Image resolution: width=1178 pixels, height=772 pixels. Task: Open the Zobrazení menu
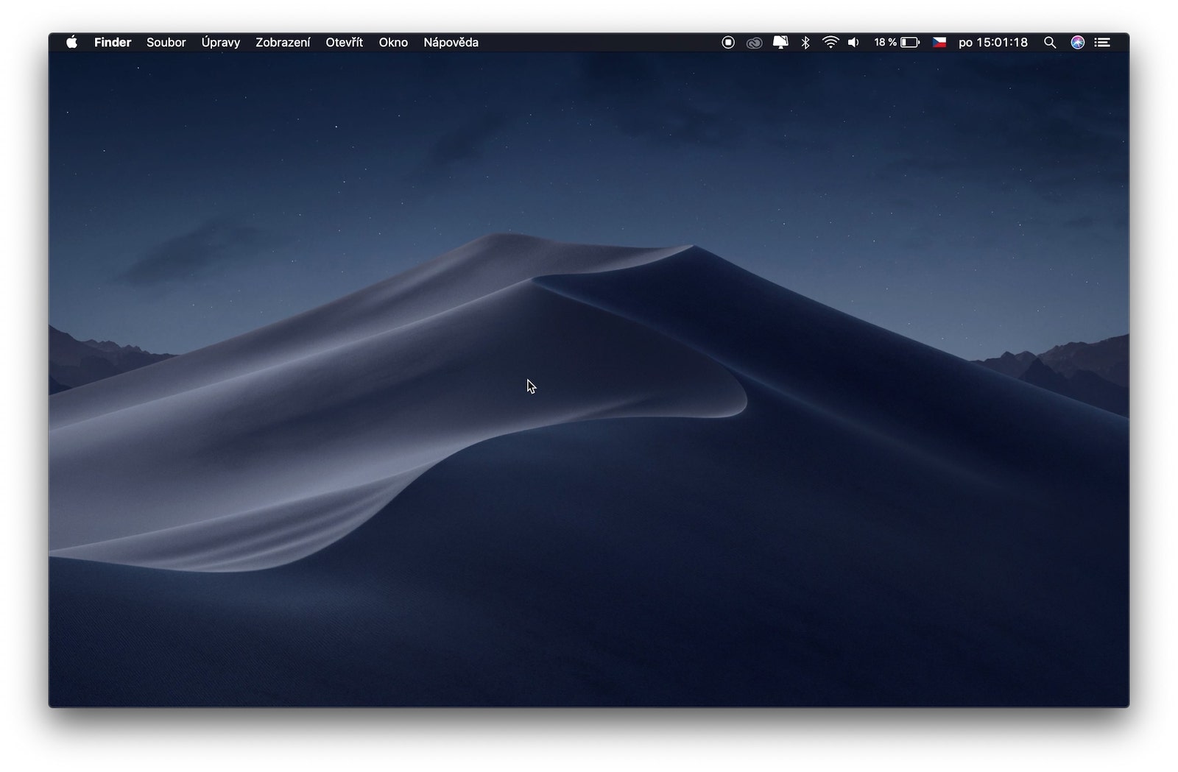[283, 43]
